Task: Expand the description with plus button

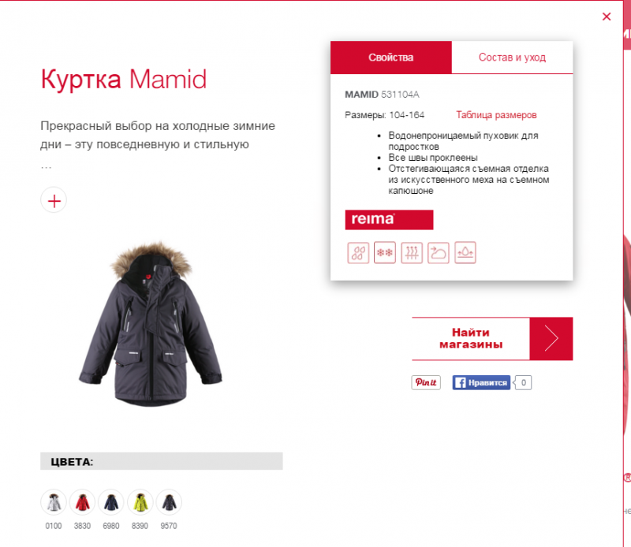Action: tap(54, 200)
